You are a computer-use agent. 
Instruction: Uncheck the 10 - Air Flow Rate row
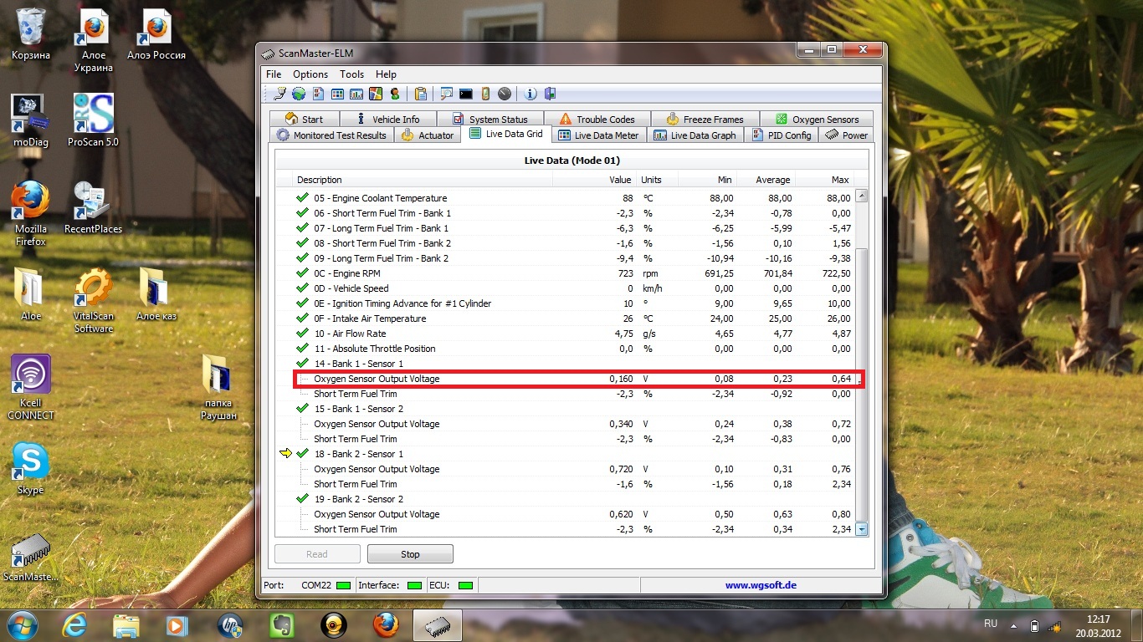click(x=302, y=334)
